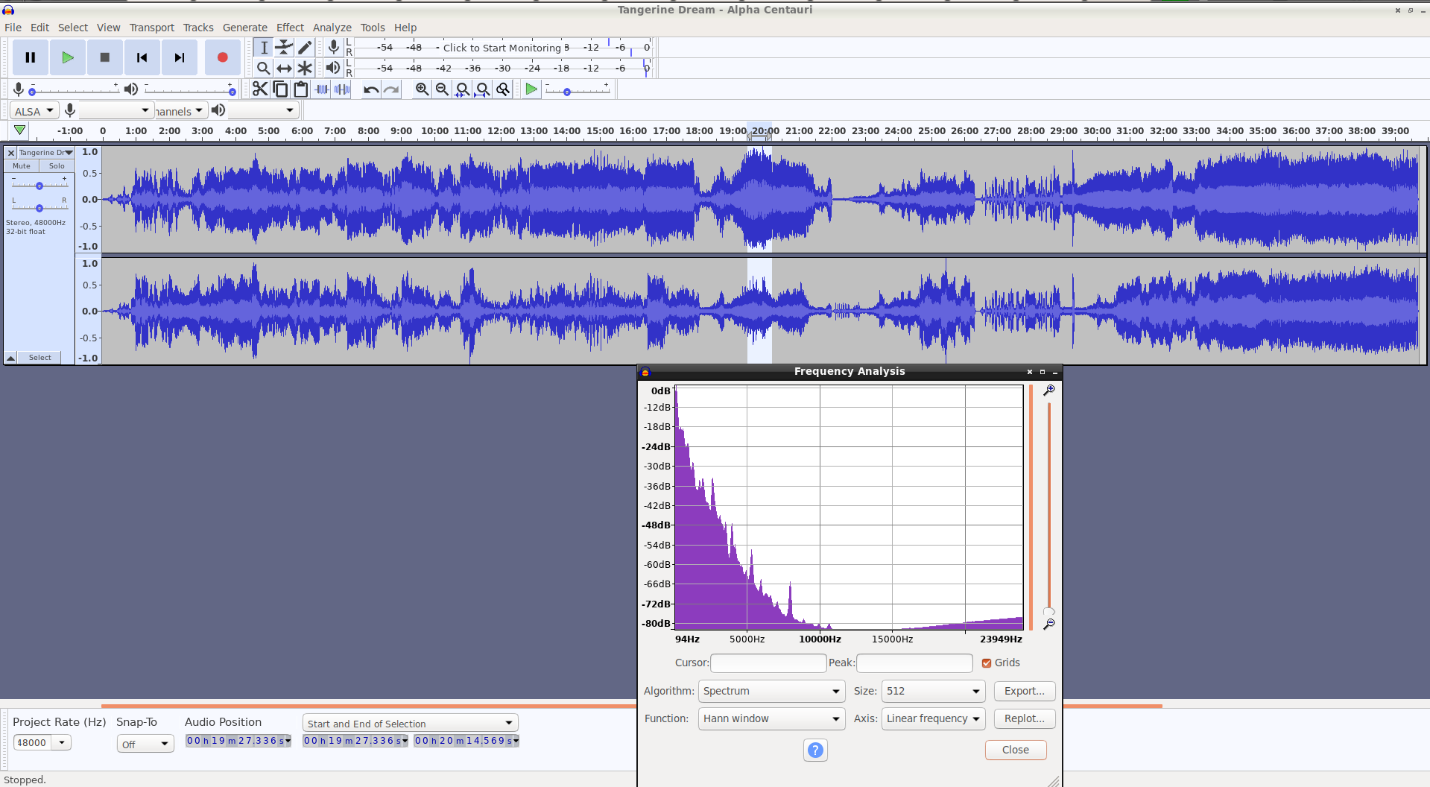Click the Copy icon
The height and width of the screenshot is (787, 1430).
tap(280, 89)
